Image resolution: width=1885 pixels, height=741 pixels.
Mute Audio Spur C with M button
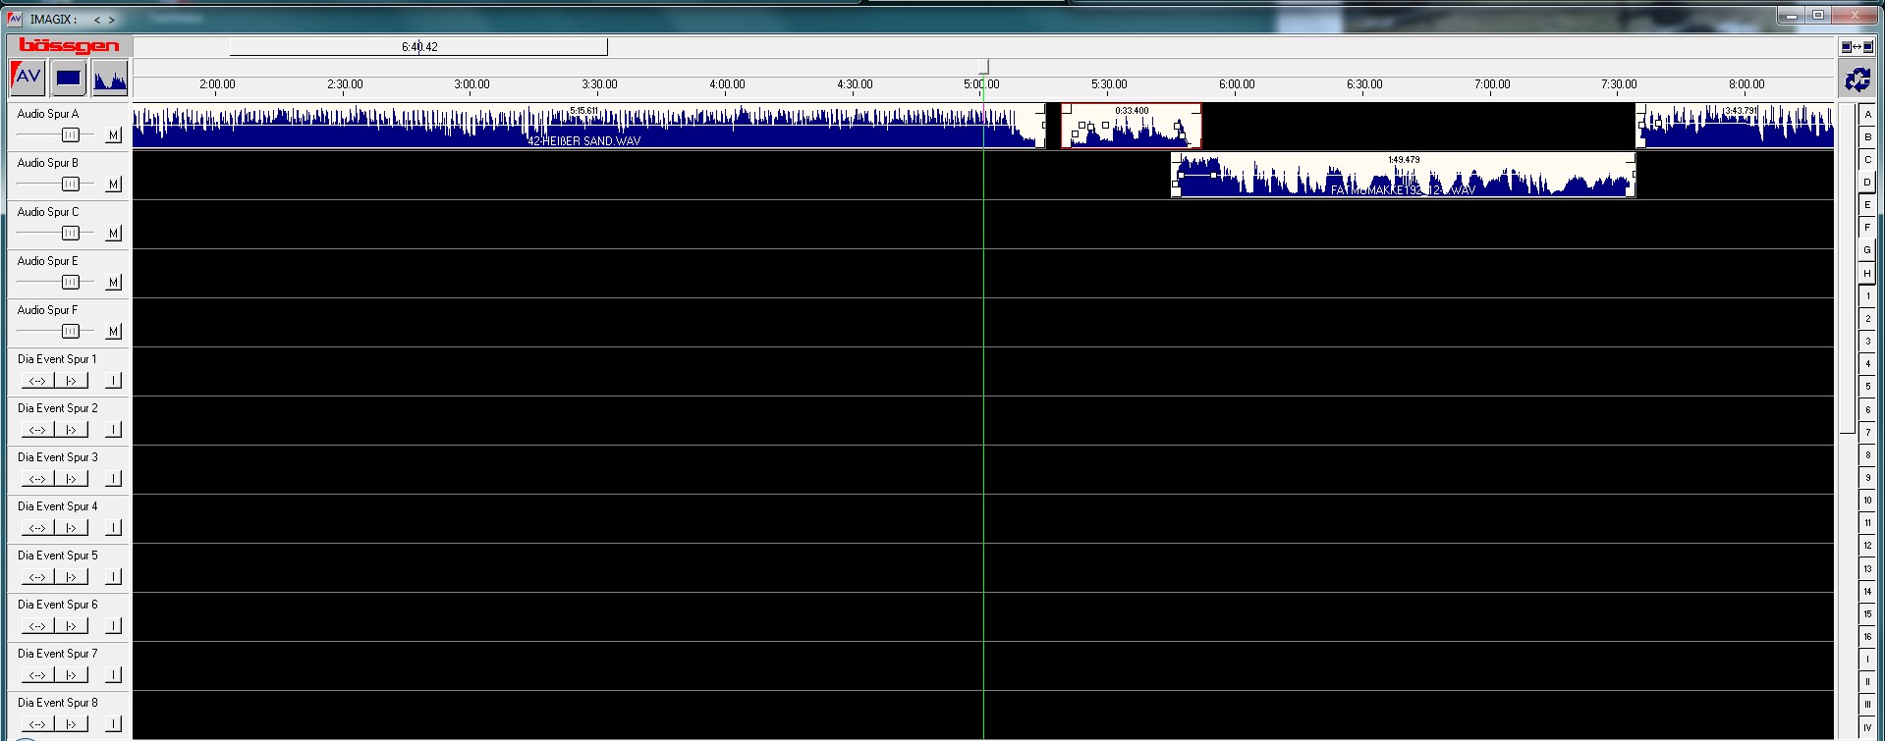pos(113,234)
